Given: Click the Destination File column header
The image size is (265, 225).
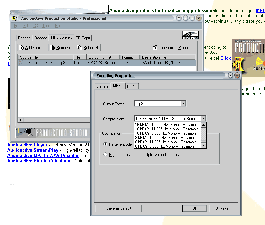Looking at the screenshot, I should pyautogui.click(x=168, y=57).
